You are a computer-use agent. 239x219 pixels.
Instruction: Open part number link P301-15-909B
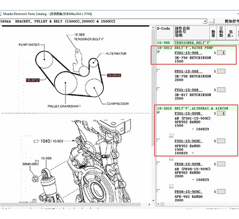(x=188, y=113)
